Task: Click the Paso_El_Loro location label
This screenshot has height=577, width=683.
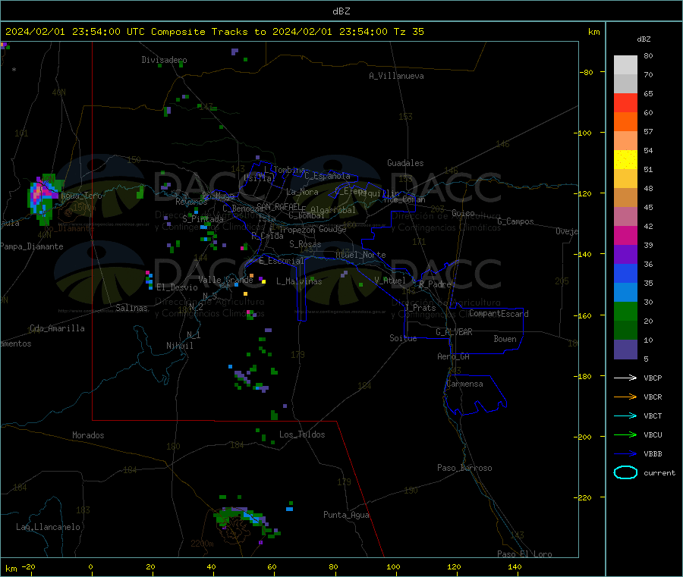Action: click(x=525, y=554)
